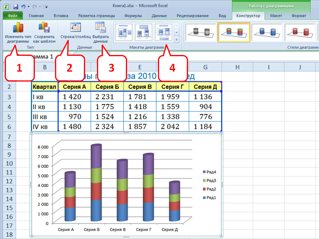The width and height of the screenshot is (319, 239).
Task: Expand the chart layouts gallery
Action: [x=177, y=39]
